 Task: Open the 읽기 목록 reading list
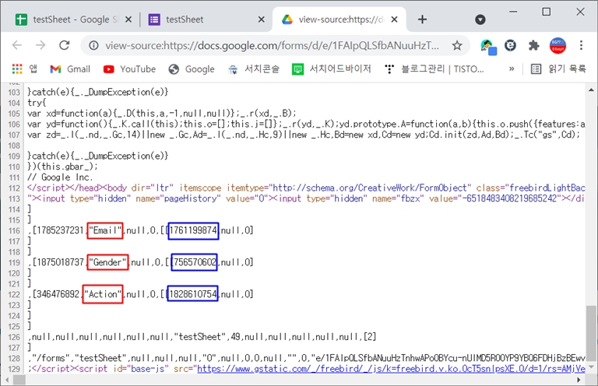tap(559, 69)
